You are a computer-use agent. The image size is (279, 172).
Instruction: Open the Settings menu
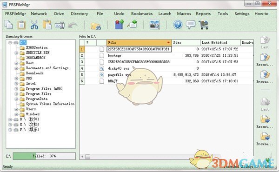click(242, 13)
